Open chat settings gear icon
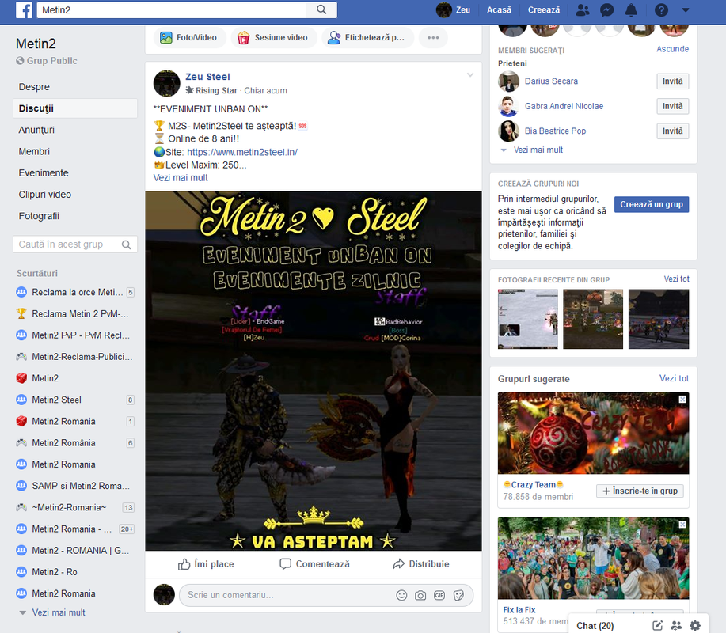The image size is (726, 633). coord(695,626)
